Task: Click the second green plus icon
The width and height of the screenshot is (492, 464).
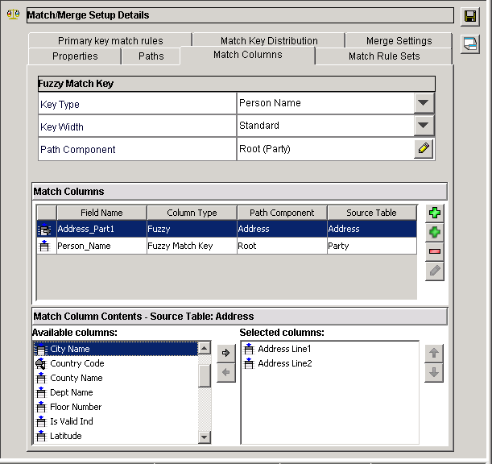Action: [435, 233]
